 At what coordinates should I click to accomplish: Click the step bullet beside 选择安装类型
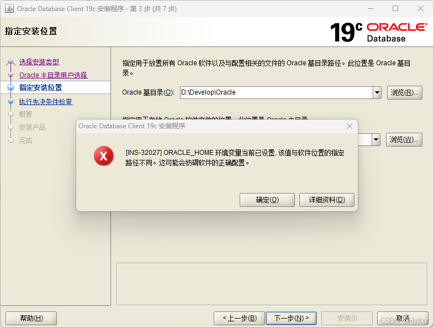pyautogui.click(x=11, y=61)
